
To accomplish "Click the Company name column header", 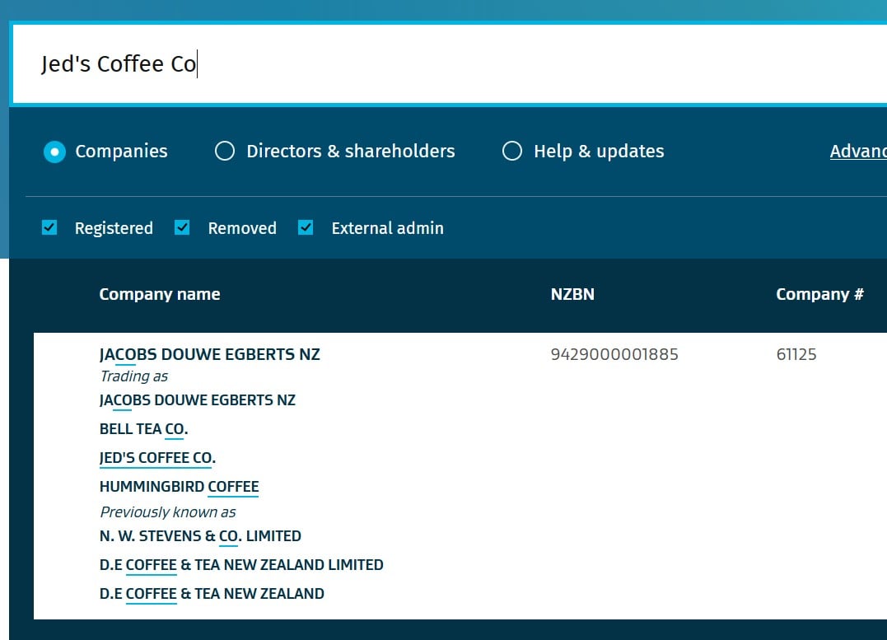I will (160, 294).
